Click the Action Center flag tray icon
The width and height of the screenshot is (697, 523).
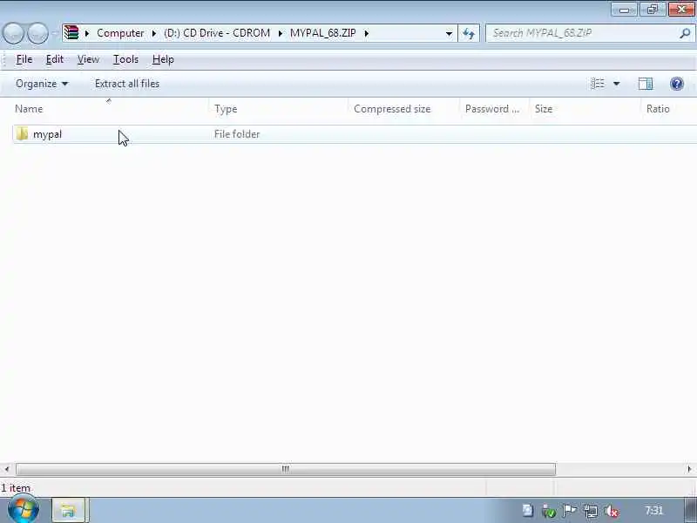[570, 511]
